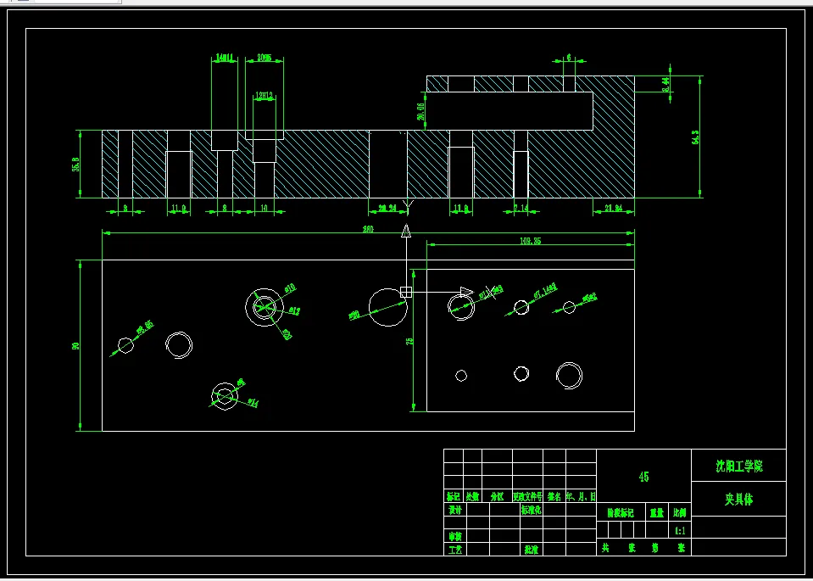Click the 年、月、日 cell
This screenshot has width=813, height=581.
tap(581, 496)
